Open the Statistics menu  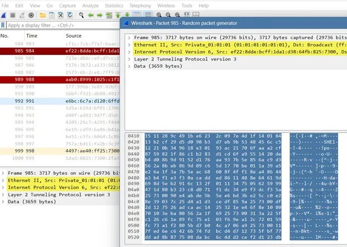click(114, 5)
